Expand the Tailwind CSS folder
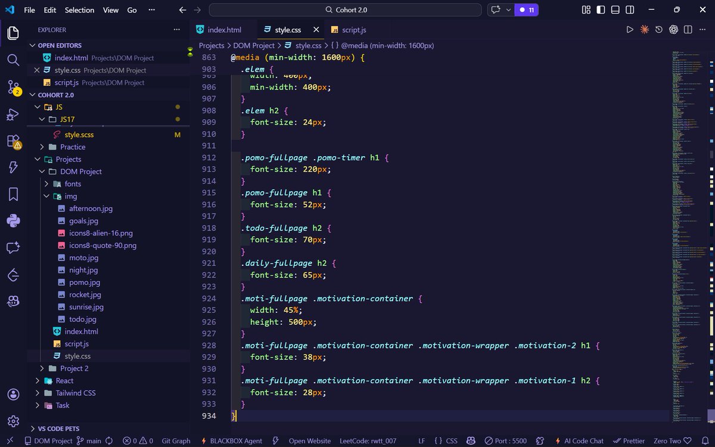715x447 pixels. (75, 393)
